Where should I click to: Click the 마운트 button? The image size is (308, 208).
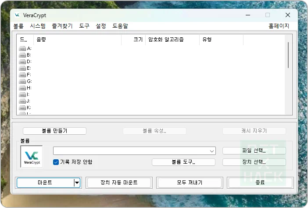[x=45, y=183]
